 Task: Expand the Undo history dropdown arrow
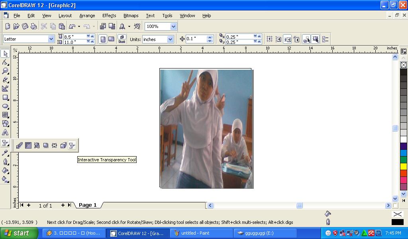point(79,26)
